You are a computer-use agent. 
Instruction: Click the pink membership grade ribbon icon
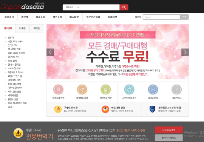tap(58, 90)
